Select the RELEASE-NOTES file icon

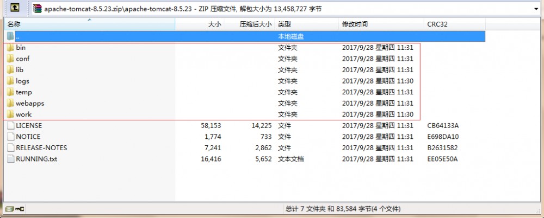(x=11, y=148)
